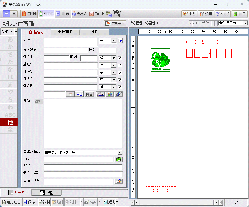The width and height of the screenshot is (249, 207).
Task: Open the 印刷/メール print toolbar icon
Action: point(113,14)
